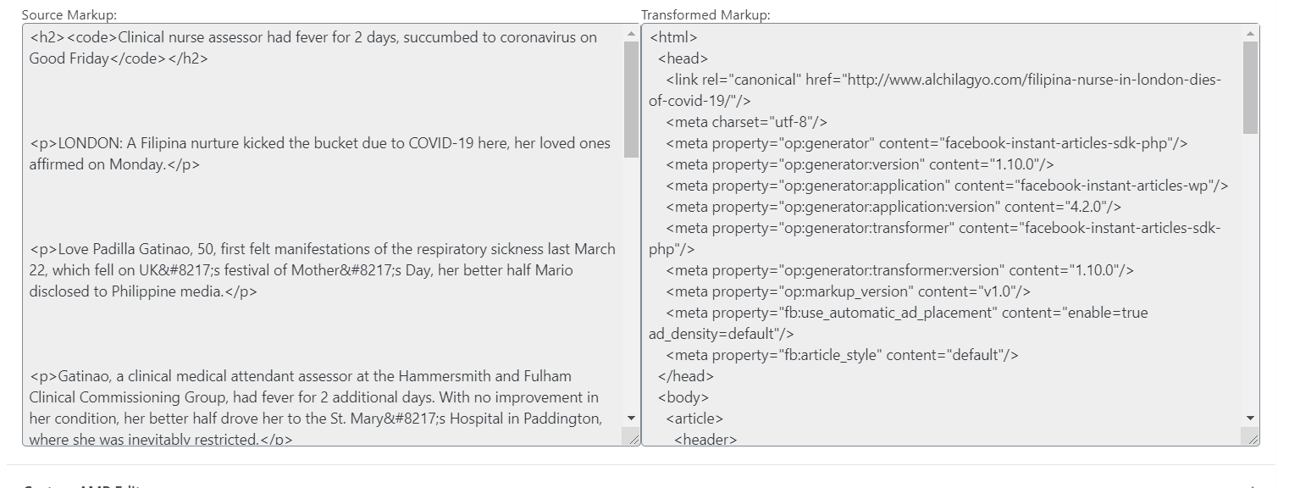This screenshot has width=1289, height=488.
Task: Click the Source Markup textarea resize handle
Action: click(632, 437)
